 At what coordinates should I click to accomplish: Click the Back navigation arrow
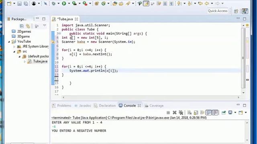click(x=207, y=4)
